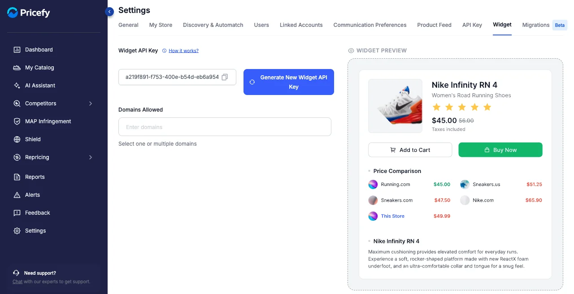Screen dimensions: 574x294
Task: Click the Nike Infinity RN 4 product title
Action: click(465, 85)
